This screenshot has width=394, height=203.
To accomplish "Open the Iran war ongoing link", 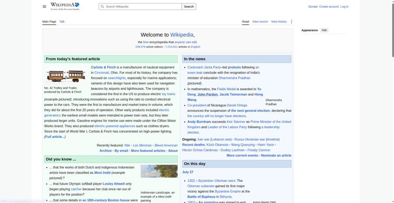I will click(203, 139).
